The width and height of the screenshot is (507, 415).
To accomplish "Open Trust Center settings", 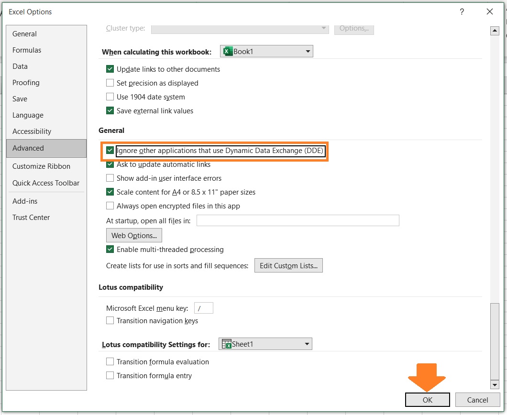I will click(46, 218).
